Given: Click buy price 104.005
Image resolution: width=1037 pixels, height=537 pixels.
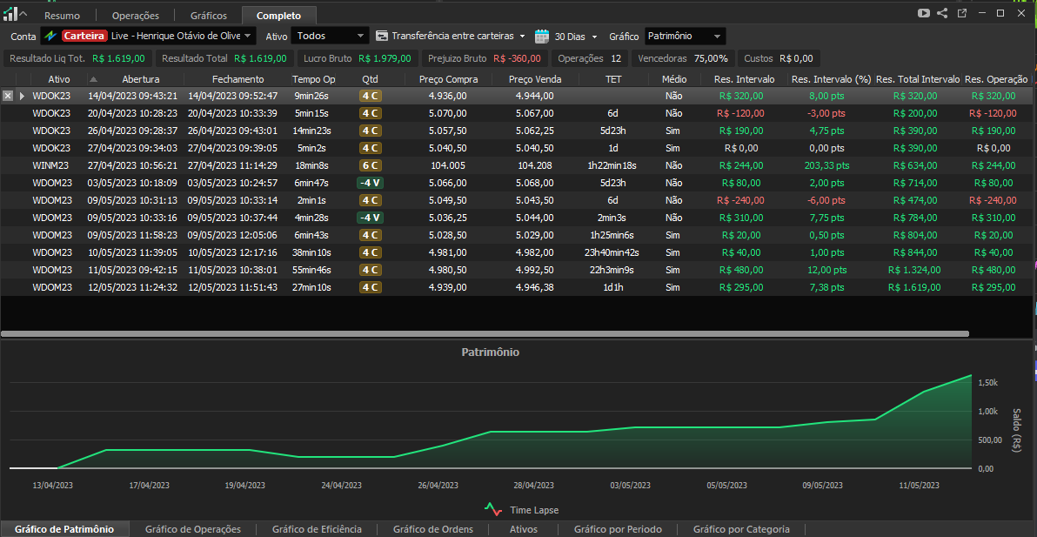Looking at the screenshot, I should click(x=448, y=165).
